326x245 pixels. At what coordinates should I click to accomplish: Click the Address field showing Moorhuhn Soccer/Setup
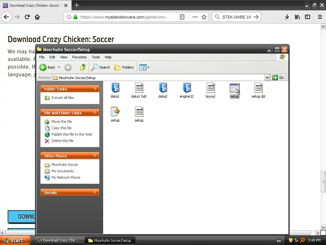coord(159,78)
